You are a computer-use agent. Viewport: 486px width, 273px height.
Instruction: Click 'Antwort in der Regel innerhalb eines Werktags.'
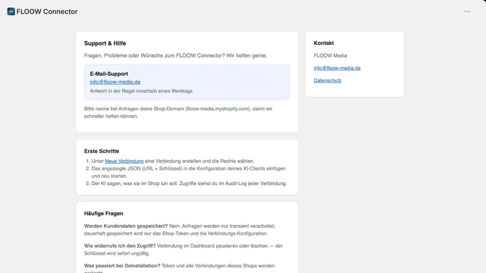(x=142, y=91)
